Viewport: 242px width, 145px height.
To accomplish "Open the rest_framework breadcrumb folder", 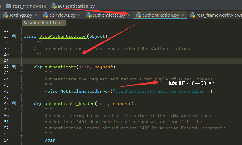I will 26,6.
